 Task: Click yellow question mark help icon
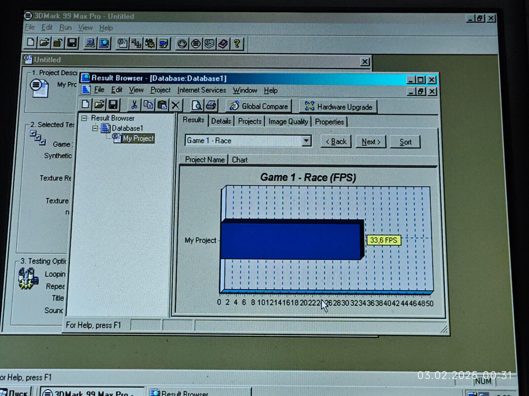click(237, 44)
